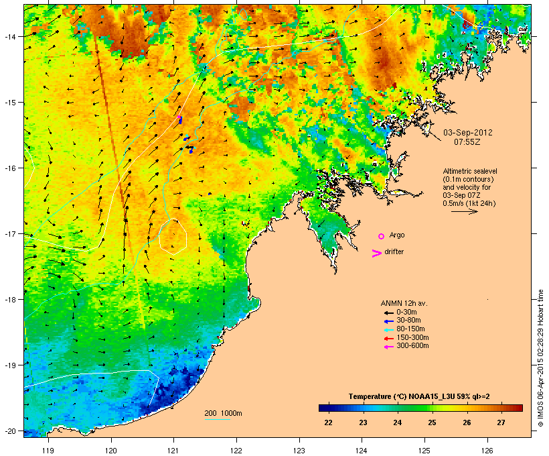Click the 'drifter' legend label

tap(394, 251)
